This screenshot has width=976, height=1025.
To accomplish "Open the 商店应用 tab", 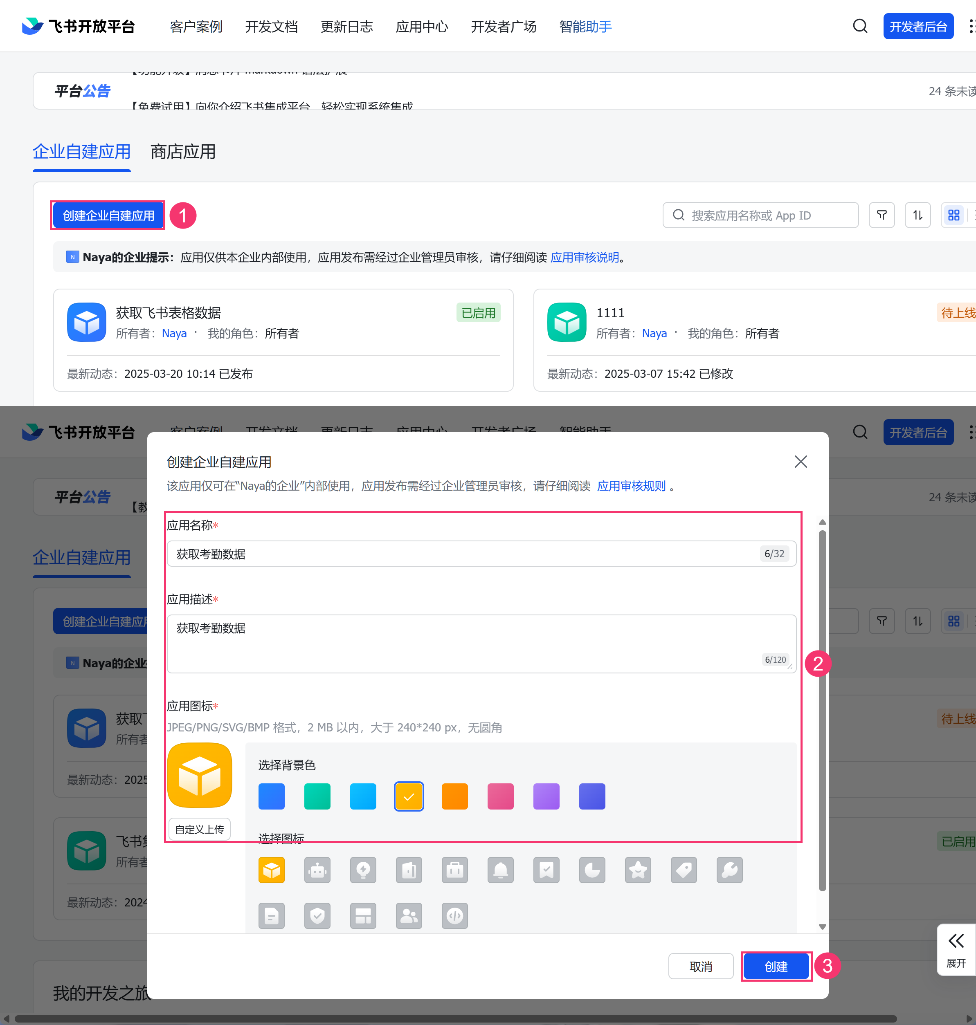I will click(x=182, y=152).
